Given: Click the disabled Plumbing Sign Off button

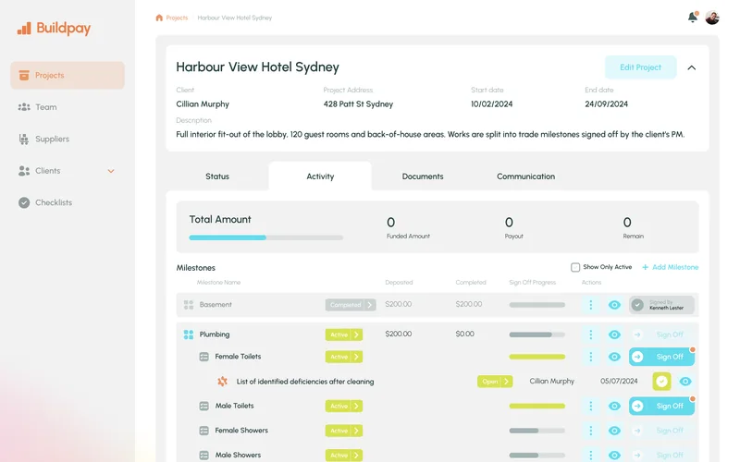Looking at the screenshot, I should click(661, 334).
